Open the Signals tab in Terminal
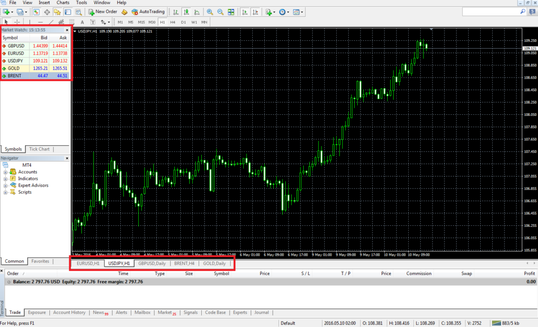Viewport: 538px width, 327px height. 190,312
